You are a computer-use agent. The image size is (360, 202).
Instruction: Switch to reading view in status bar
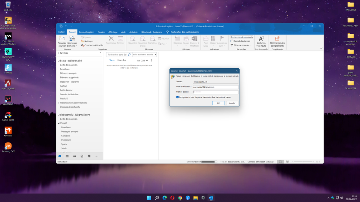tap(287, 162)
